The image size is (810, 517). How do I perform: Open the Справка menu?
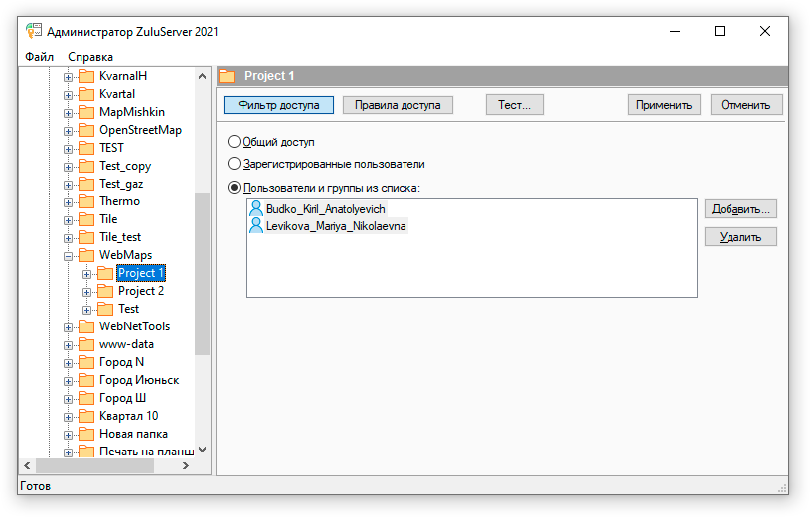[90, 57]
